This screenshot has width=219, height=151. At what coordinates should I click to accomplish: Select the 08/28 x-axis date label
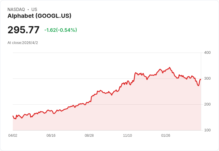89,136
